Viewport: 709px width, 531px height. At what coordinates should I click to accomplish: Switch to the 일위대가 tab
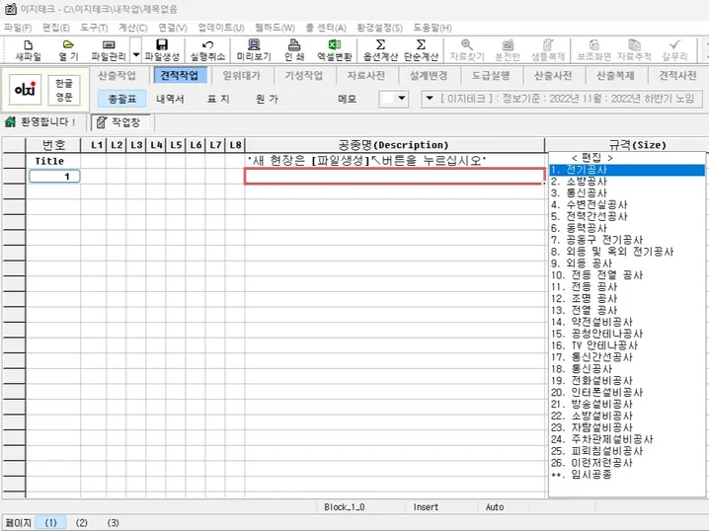click(x=242, y=75)
